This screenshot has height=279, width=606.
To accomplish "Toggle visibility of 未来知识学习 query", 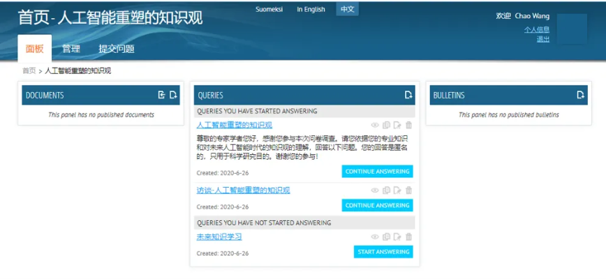I will coord(375,237).
